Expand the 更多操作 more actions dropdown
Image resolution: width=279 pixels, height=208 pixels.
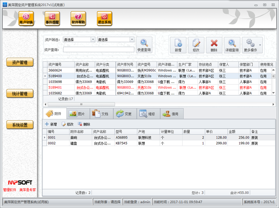[x=252, y=45]
